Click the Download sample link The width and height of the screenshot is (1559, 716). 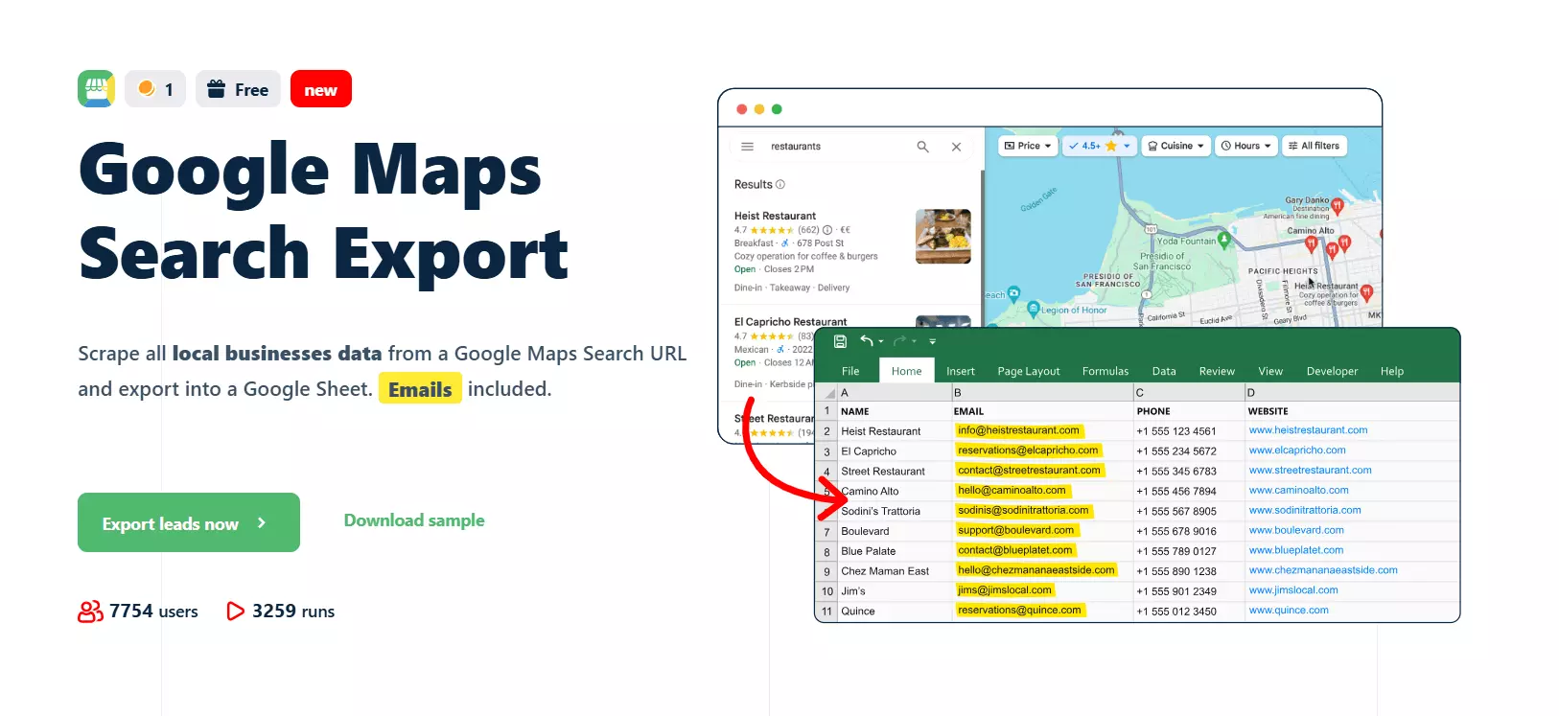point(414,520)
